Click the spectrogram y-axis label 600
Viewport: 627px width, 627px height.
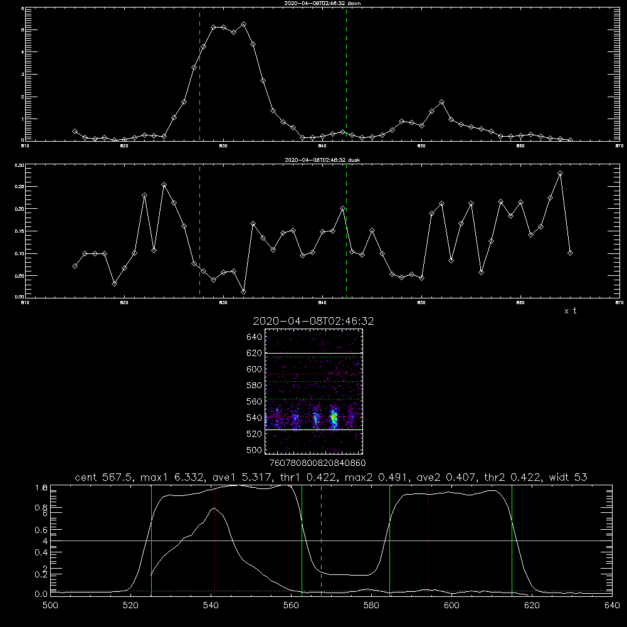click(x=255, y=369)
